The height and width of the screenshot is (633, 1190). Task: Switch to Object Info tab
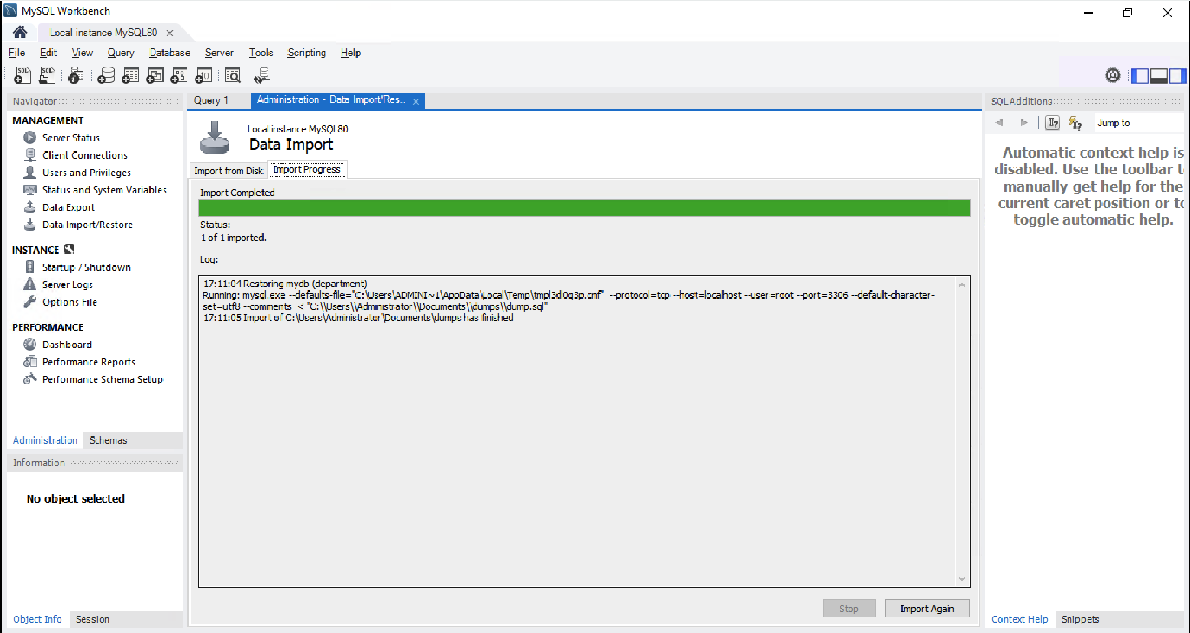37,619
